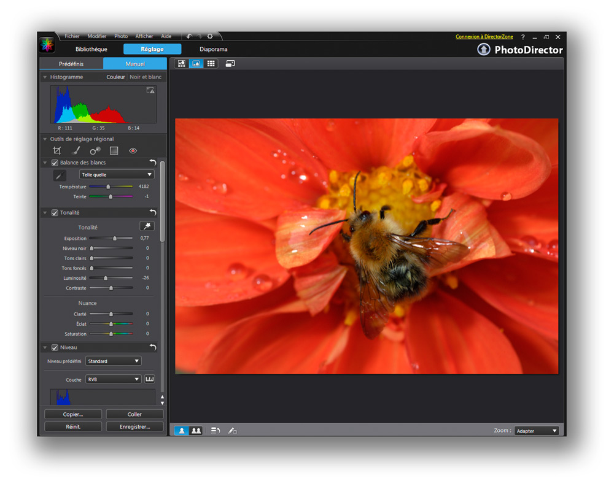614x478 pixels.
Task: Open Connexion à DirectorZone link
Action: 484,36
